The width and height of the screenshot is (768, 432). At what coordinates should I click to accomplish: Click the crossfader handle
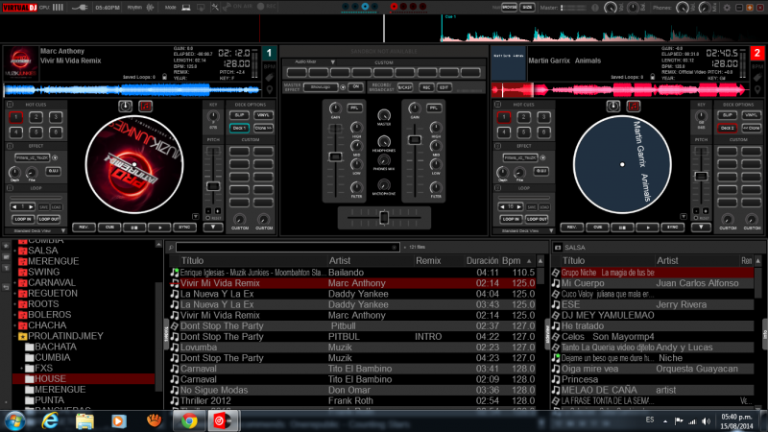point(384,217)
